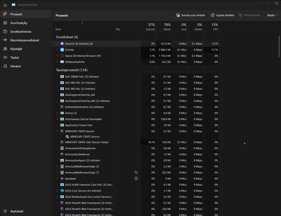Expand the Aloitus (2) group
This screenshot has height=216, width=281.
coord(57,113)
